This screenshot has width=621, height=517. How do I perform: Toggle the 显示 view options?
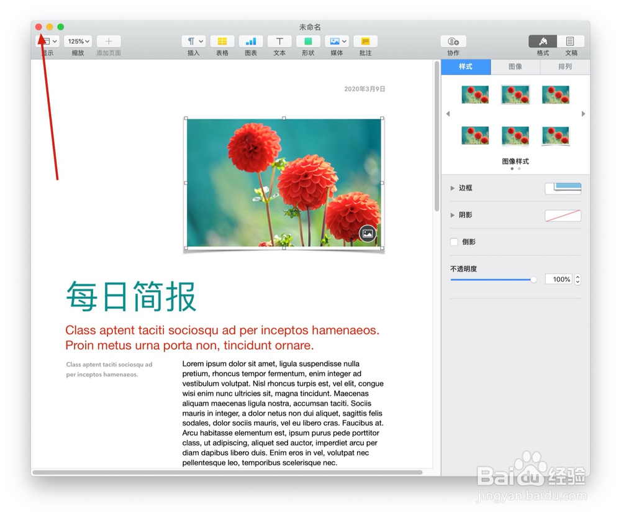[48, 41]
